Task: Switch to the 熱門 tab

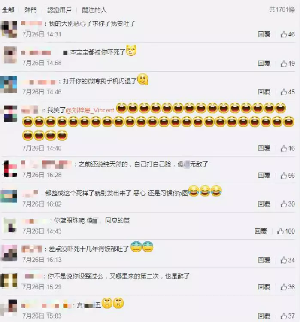Action: pos(30,9)
